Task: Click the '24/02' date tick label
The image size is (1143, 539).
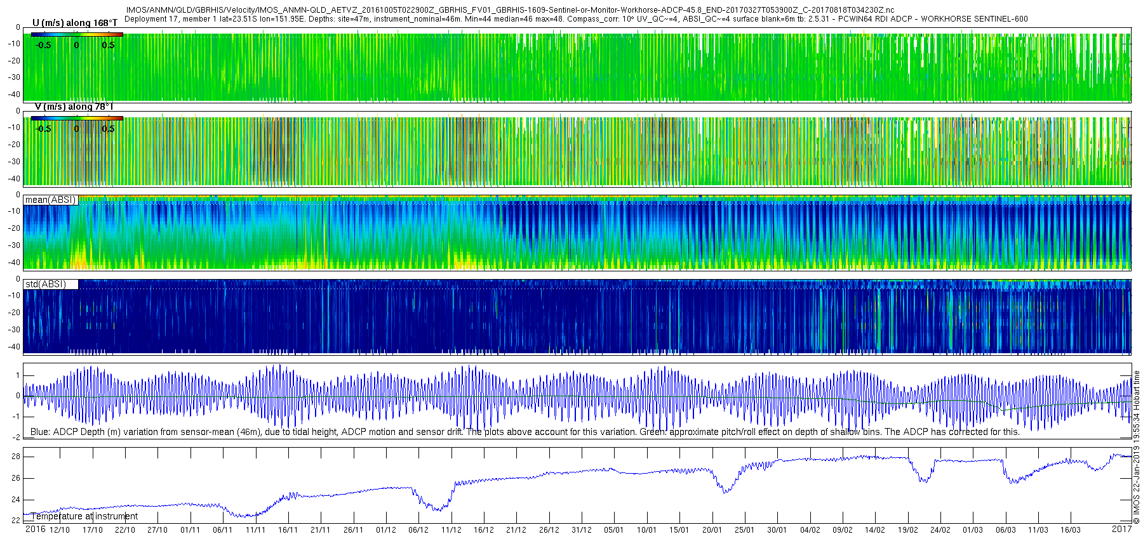Action: pos(940,530)
